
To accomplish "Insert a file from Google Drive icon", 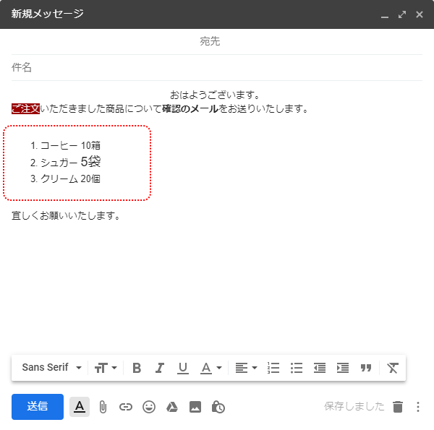I will click(172, 407).
